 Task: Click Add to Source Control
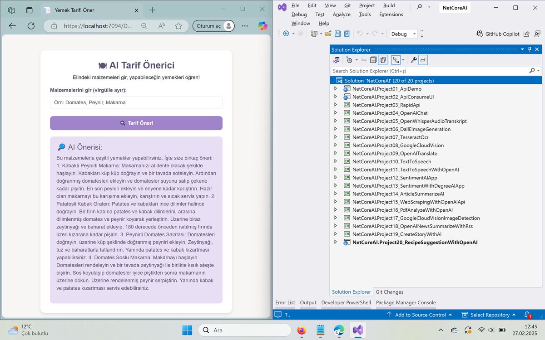pyautogui.click(x=419, y=315)
